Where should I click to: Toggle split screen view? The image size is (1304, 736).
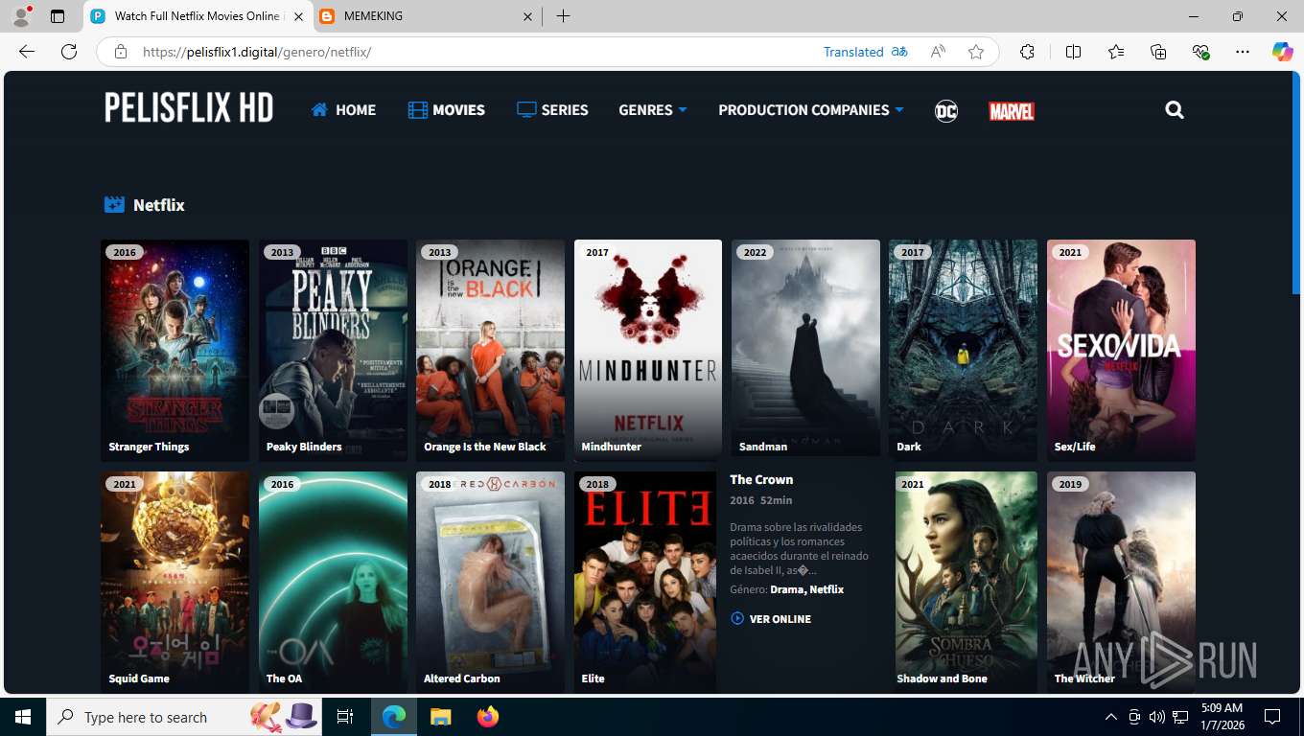coord(1073,52)
